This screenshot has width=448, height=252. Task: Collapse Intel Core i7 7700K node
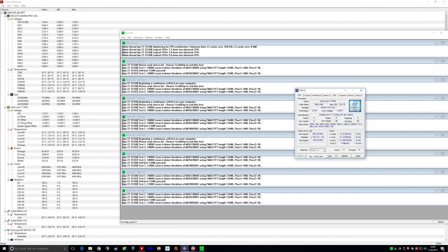5,107
